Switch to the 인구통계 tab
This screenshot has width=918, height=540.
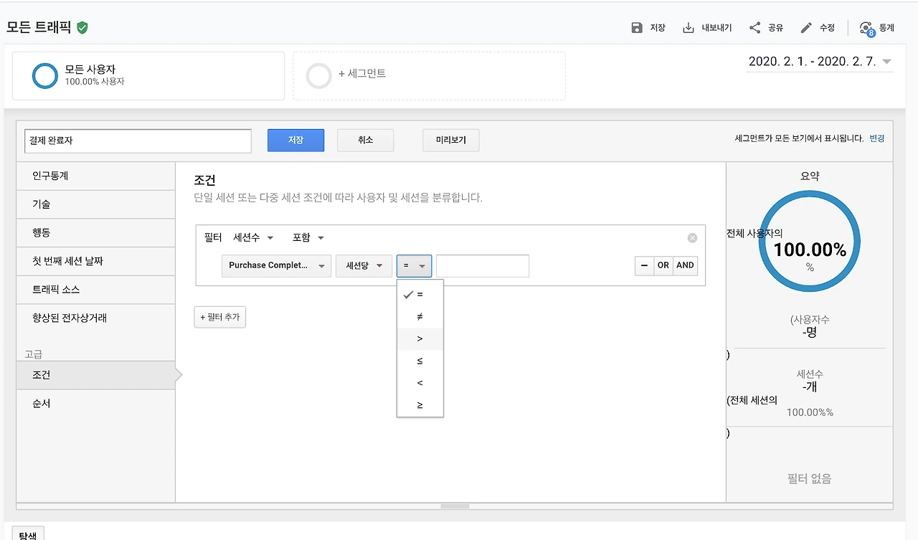[95, 176]
